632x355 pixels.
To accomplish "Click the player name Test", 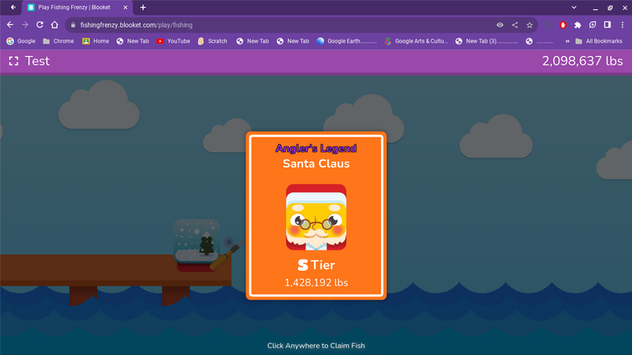I will [x=37, y=61].
